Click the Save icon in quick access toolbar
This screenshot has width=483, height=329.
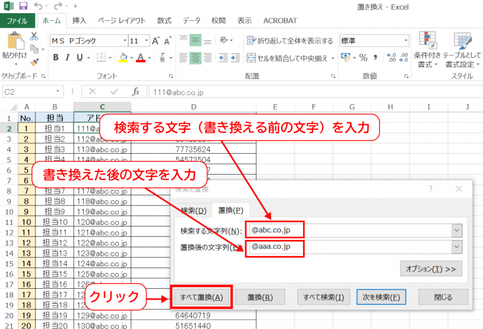coord(23,6)
